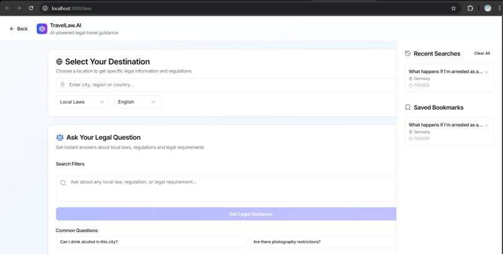This screenshot has width=503, height=254.
Task: Open the Local Laws dropdown
Action: [x=82, y=102]
